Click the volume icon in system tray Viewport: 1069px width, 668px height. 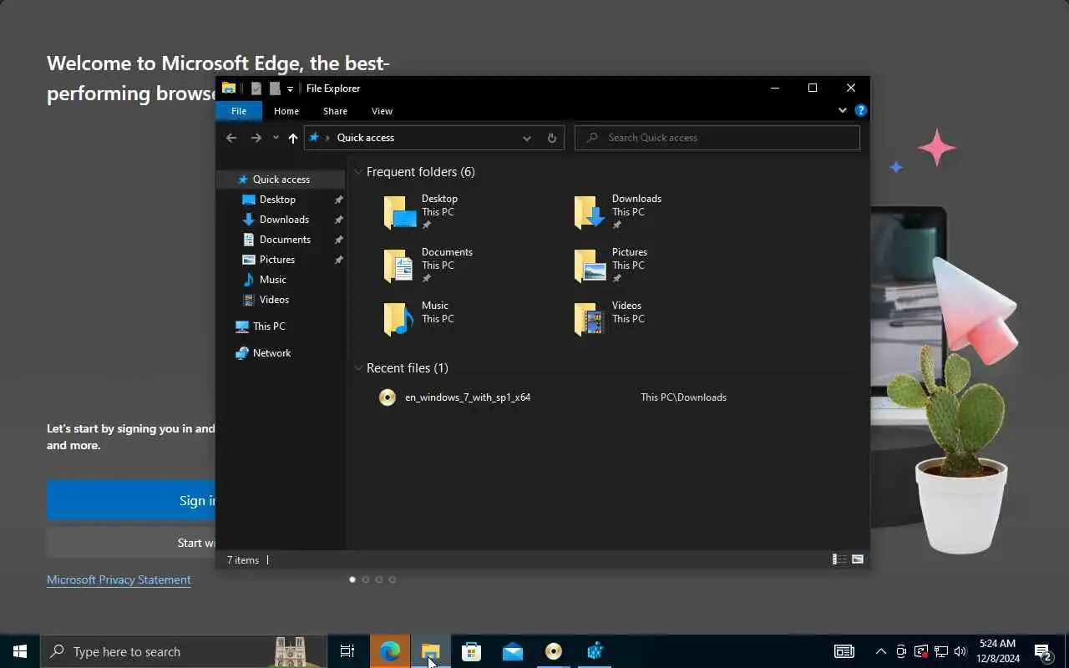pos(960,651)
